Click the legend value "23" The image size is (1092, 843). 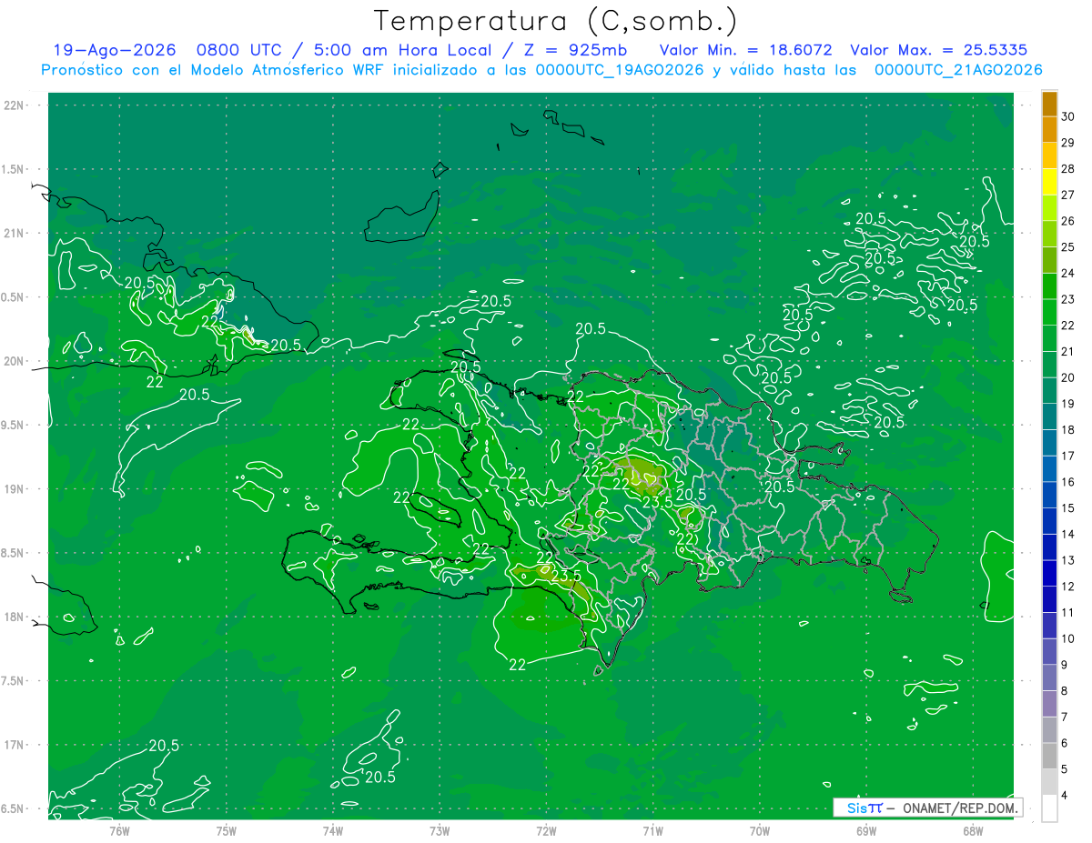click(x=1068, y=299)
